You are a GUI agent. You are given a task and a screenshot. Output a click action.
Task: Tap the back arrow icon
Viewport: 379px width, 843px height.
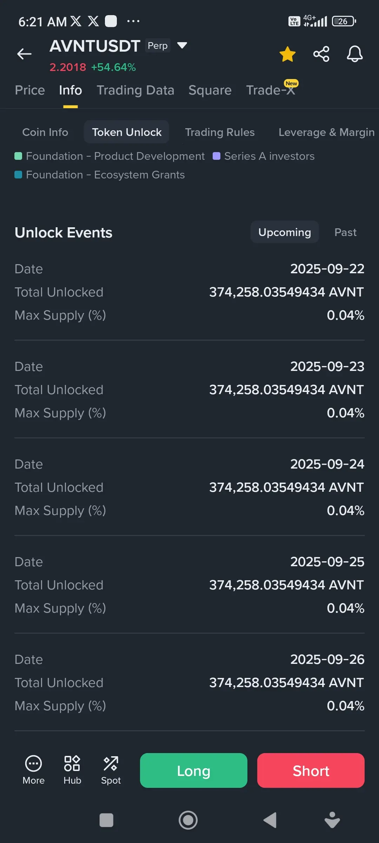tap(24, 54)
